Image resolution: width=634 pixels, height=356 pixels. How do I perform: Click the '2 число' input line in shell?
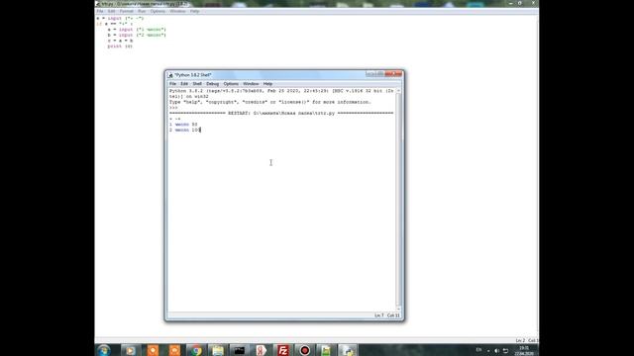click(x=185, y=130)
